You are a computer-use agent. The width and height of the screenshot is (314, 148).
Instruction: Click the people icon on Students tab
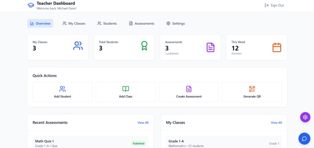coord(99,23)
